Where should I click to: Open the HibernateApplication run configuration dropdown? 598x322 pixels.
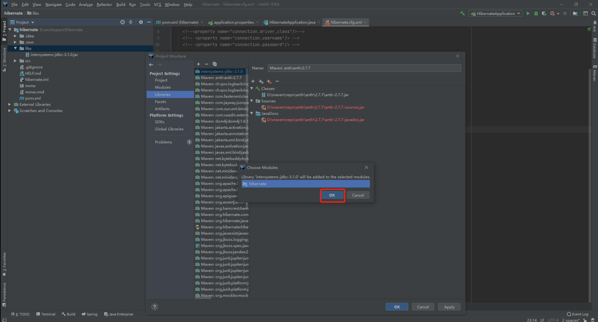tap(496, 13)
